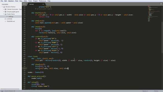The image size is (163, 92).
Task: Open the tab list dropdown arrow
Action: [x=161, y=4]
